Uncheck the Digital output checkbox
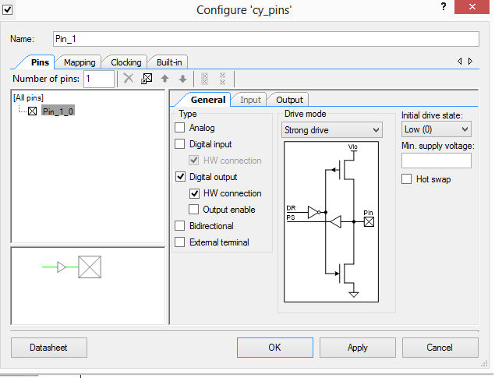Viewport: 495px width, 378px height. point(181,177)
